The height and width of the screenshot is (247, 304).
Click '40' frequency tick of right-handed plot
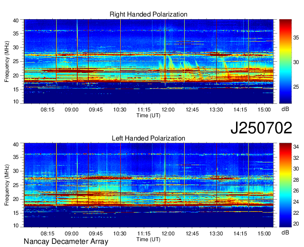[16, 21]
